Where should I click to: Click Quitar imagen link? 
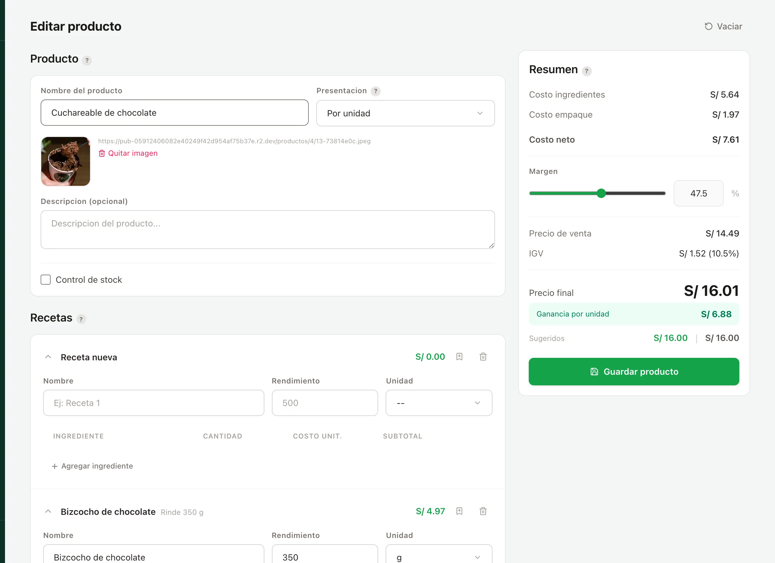click(x=128, y=153)
